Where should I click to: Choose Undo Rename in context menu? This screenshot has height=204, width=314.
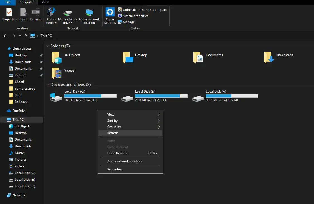[x=130, y=153]
